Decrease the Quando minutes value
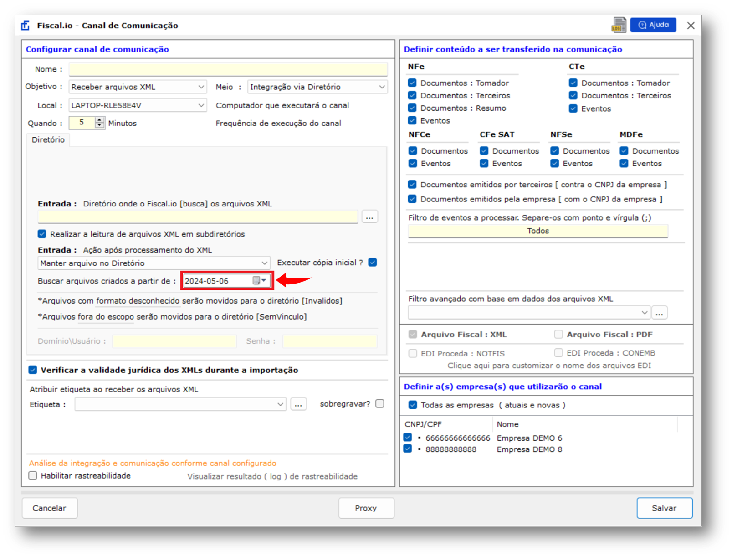The height and width of the screenshot is (557, 732). pos(100,125)
